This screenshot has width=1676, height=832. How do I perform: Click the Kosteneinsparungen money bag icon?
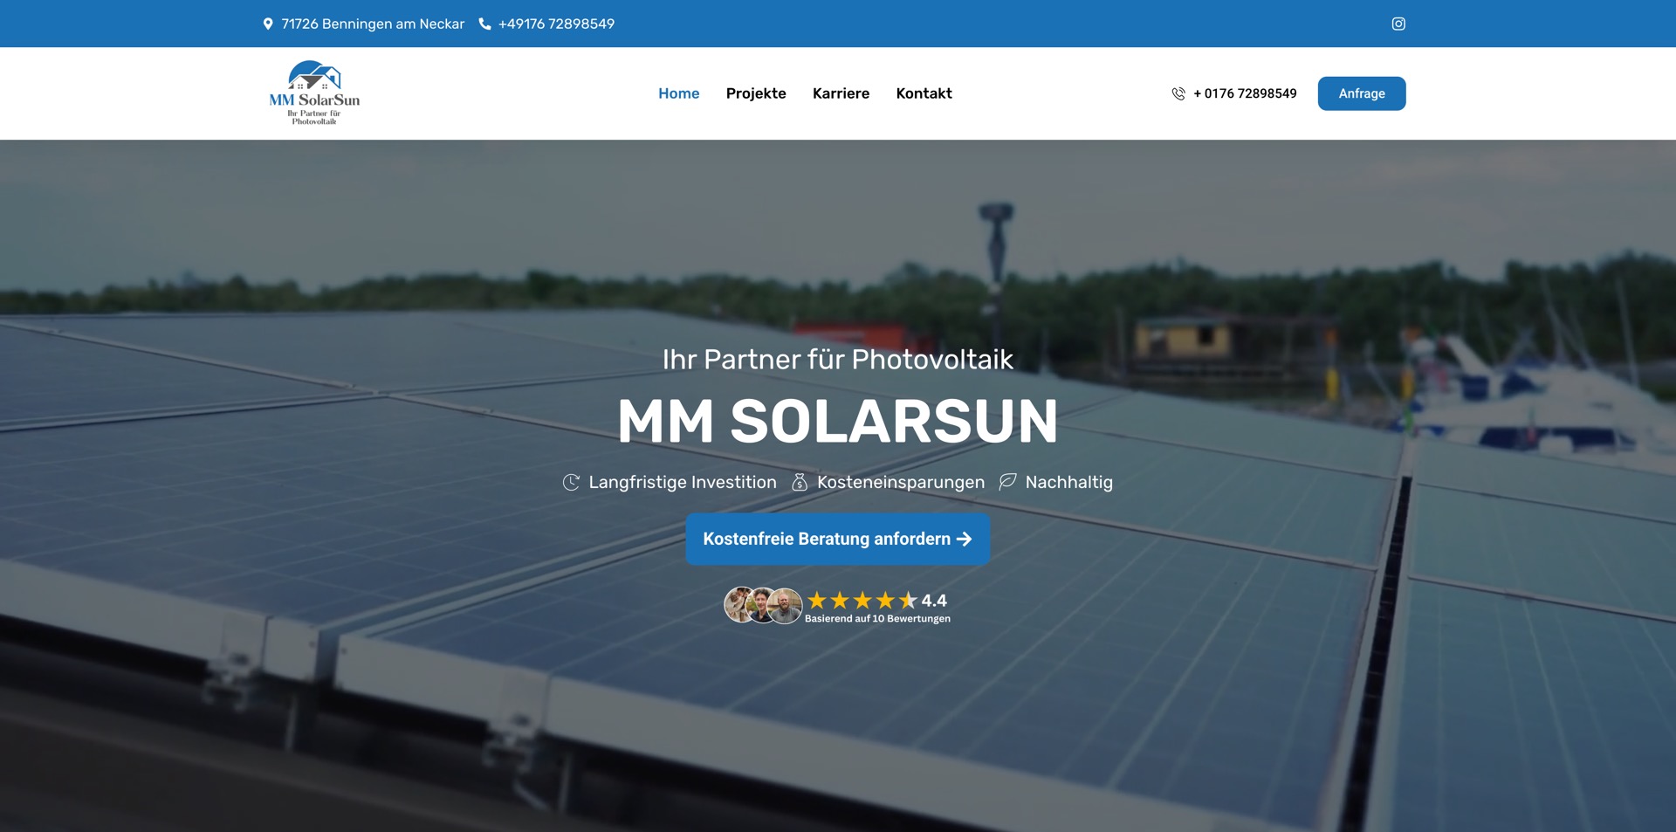point(799,482)
